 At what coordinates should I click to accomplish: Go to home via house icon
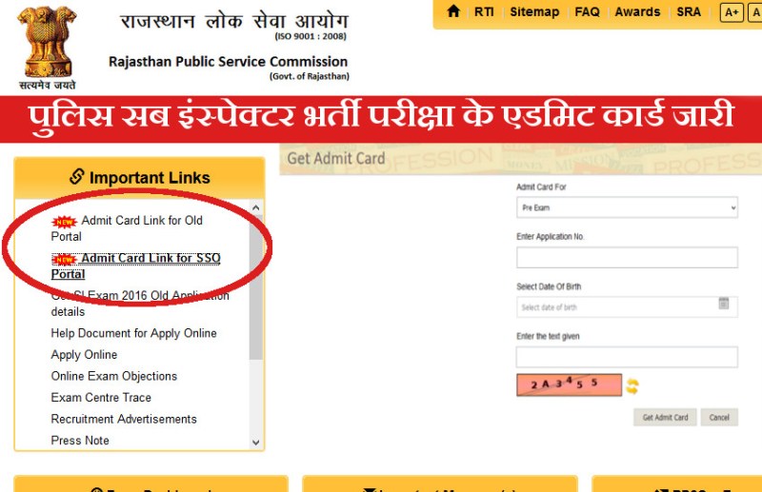click(x=453, y=11)
